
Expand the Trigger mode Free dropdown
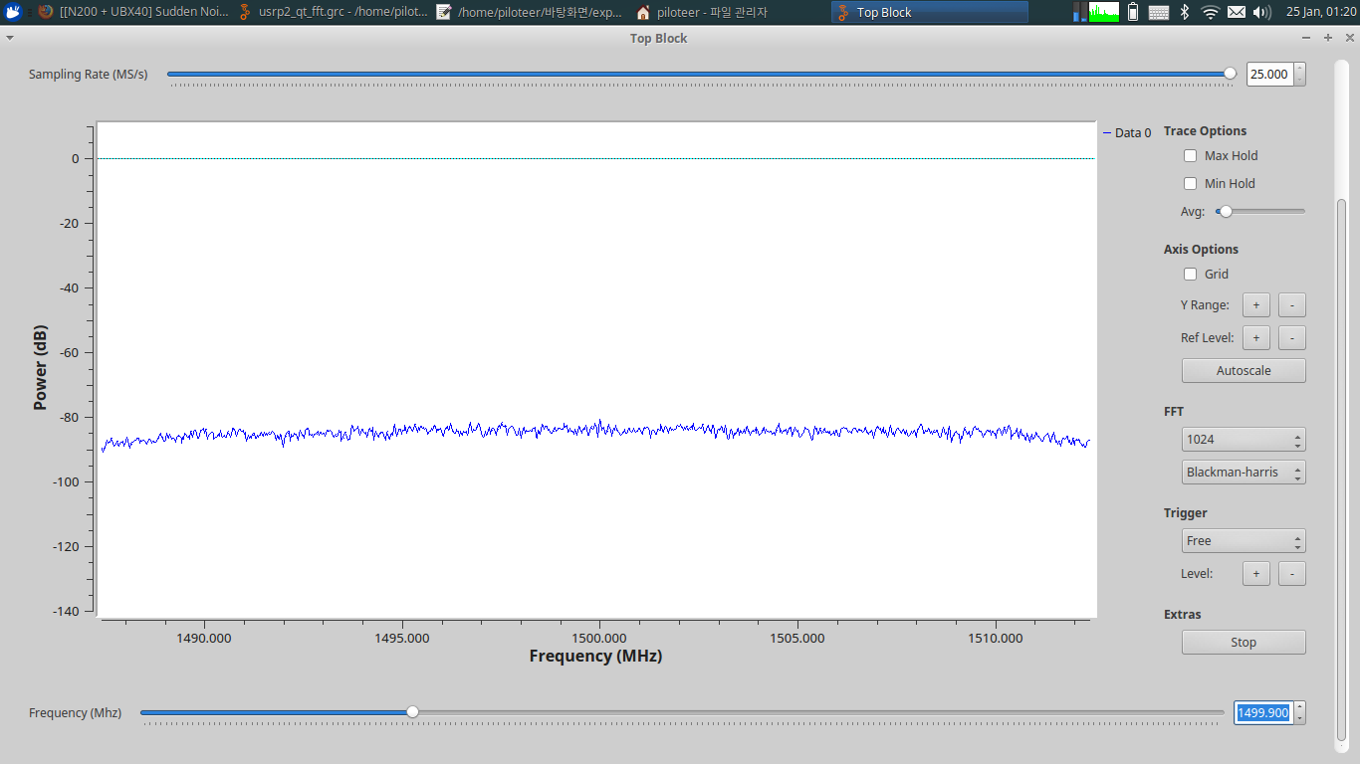pyautogui.click(x=1243, y=541)
